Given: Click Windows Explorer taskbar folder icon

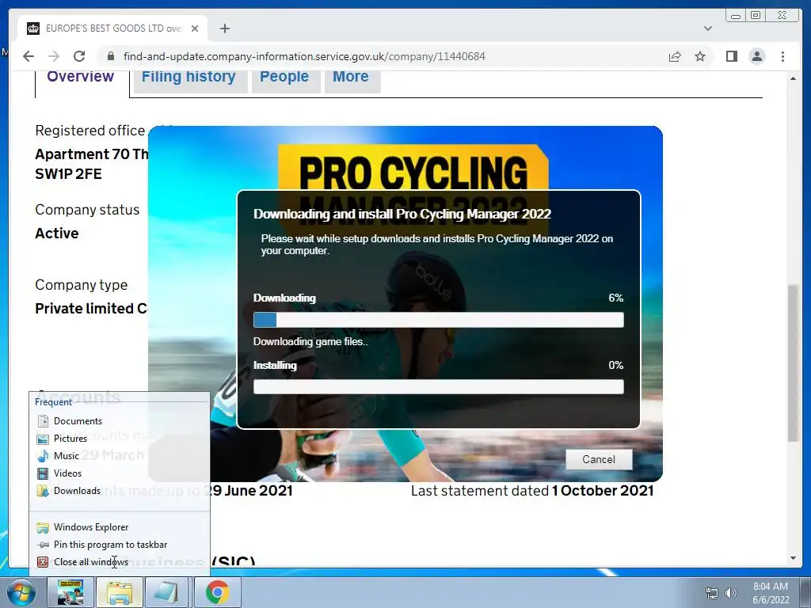Looking at the screenshot, I should [120, 592].
